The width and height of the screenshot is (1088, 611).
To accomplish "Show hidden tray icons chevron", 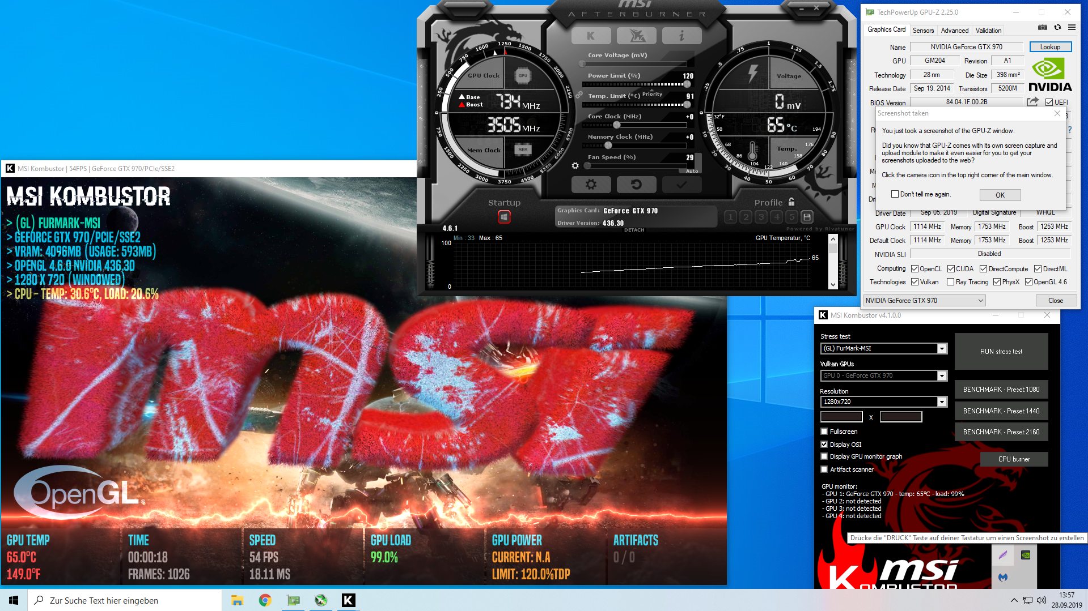I will pyautogui.click(x=1014, y=600).
